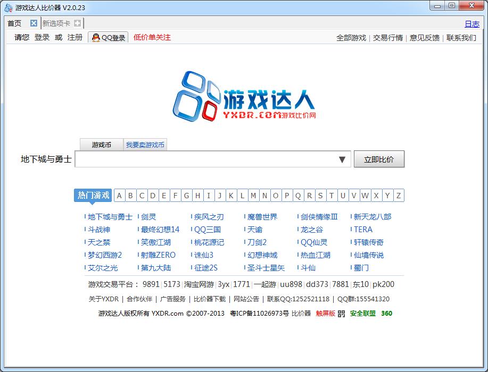Viewport: 488px width, 372px height.
Task: Close the 首页 tab with X icon
Action: pyautogui.click(x=34, y=23)
